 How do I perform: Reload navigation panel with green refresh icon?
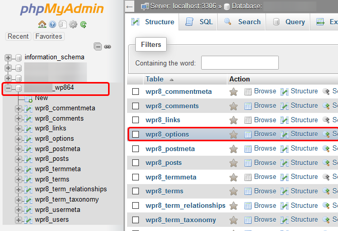tap(83, 24)
